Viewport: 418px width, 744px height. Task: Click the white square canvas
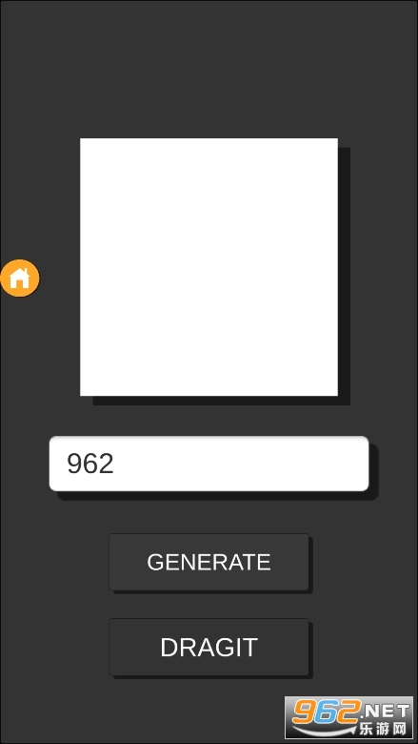pyautogui.click(x=209, y=267)
